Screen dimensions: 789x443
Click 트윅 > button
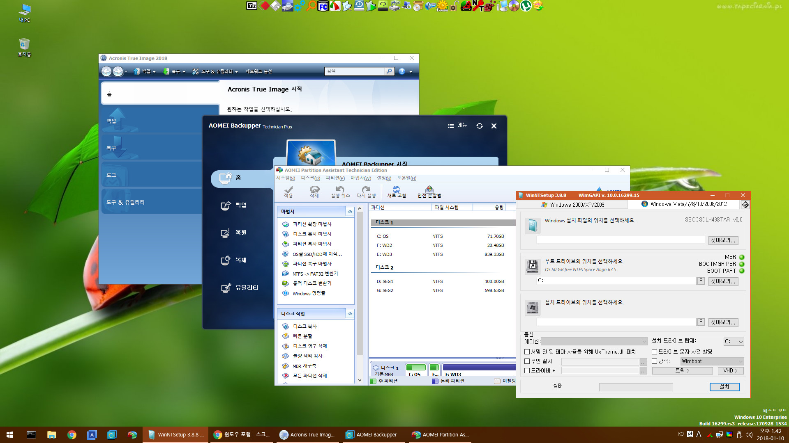tap(682, 370)
